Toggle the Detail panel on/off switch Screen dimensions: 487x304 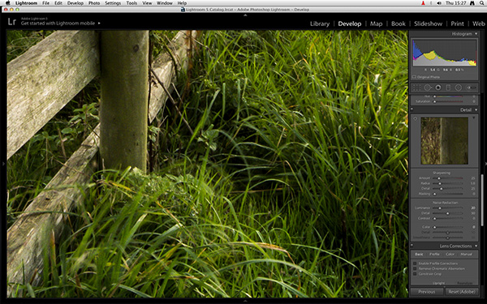(x=412, y=109)
